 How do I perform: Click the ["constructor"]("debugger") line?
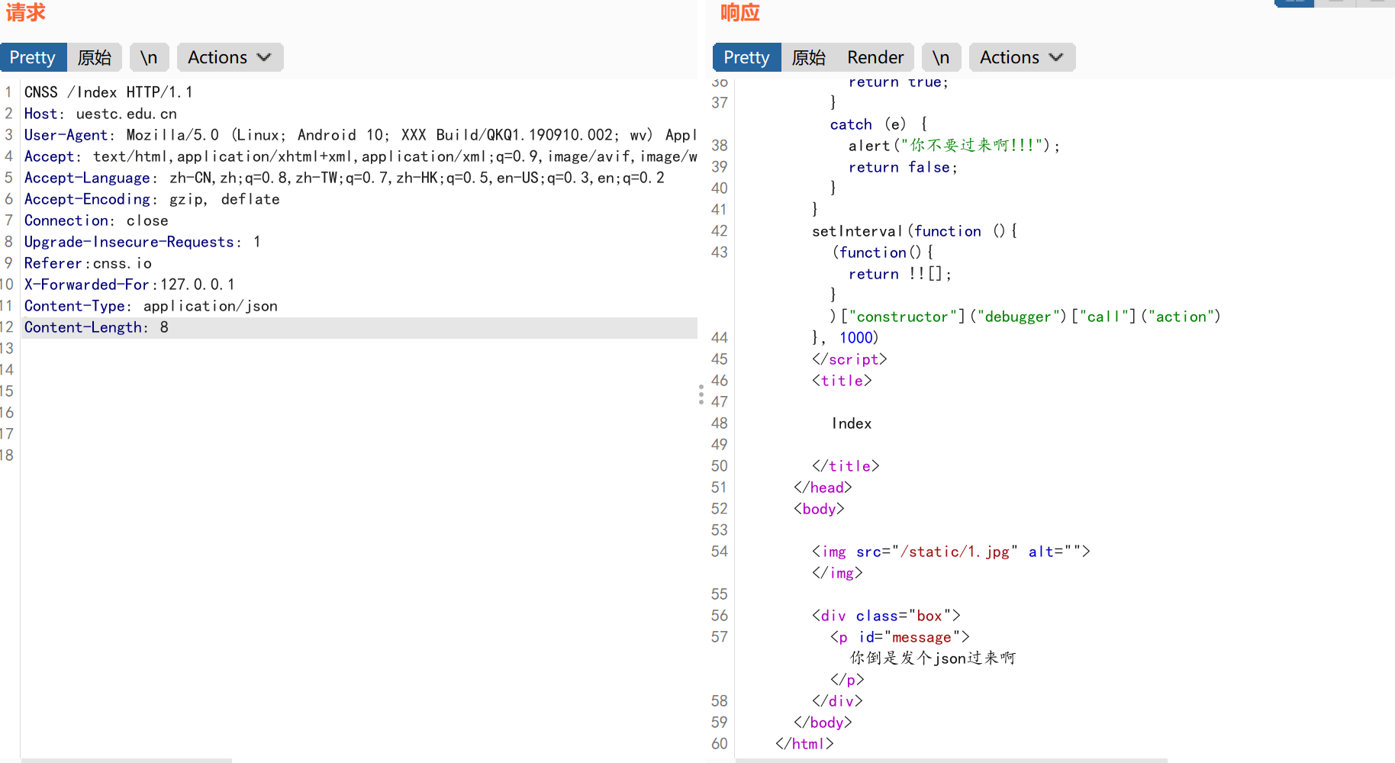point(1026,317)
